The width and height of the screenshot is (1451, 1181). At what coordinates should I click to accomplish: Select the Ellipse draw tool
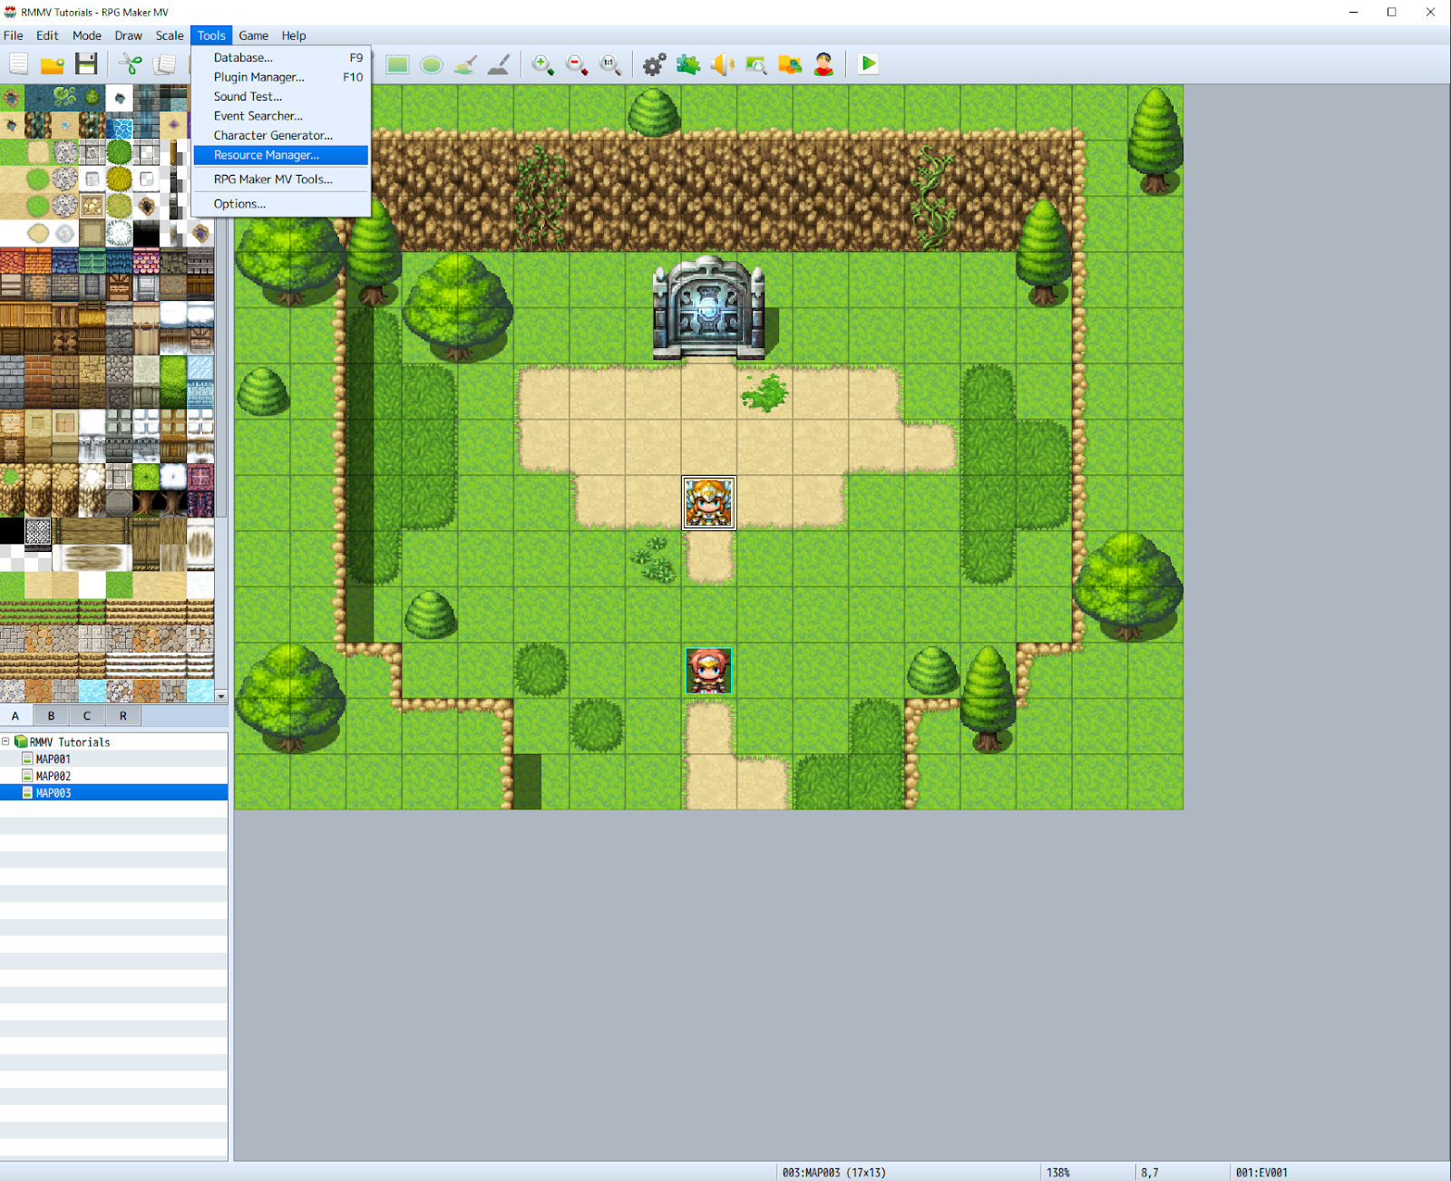click(432, 64)
